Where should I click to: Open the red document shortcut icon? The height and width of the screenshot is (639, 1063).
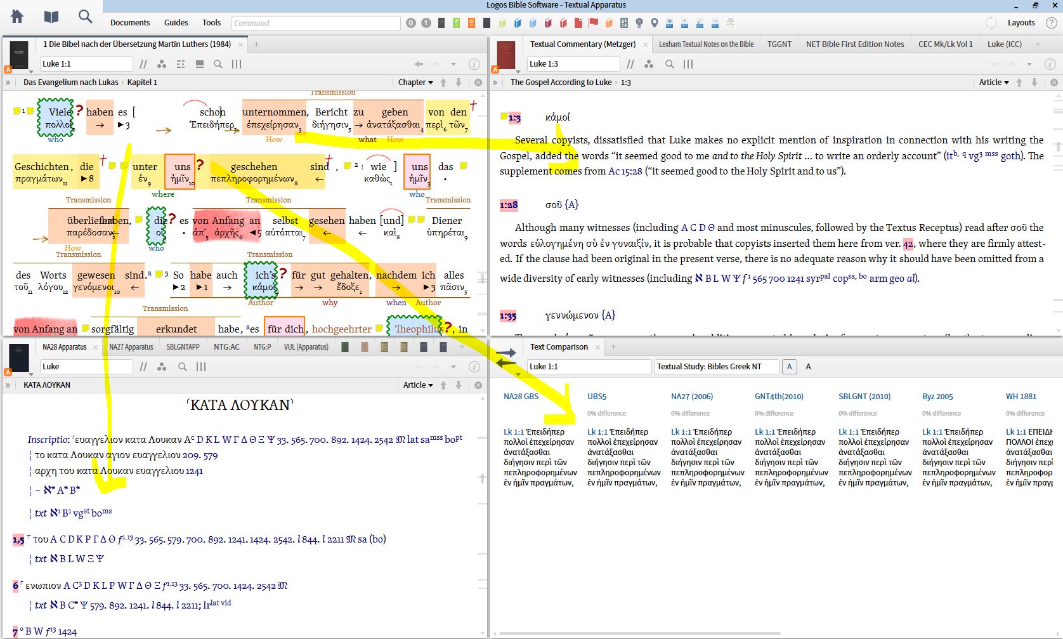578,23
